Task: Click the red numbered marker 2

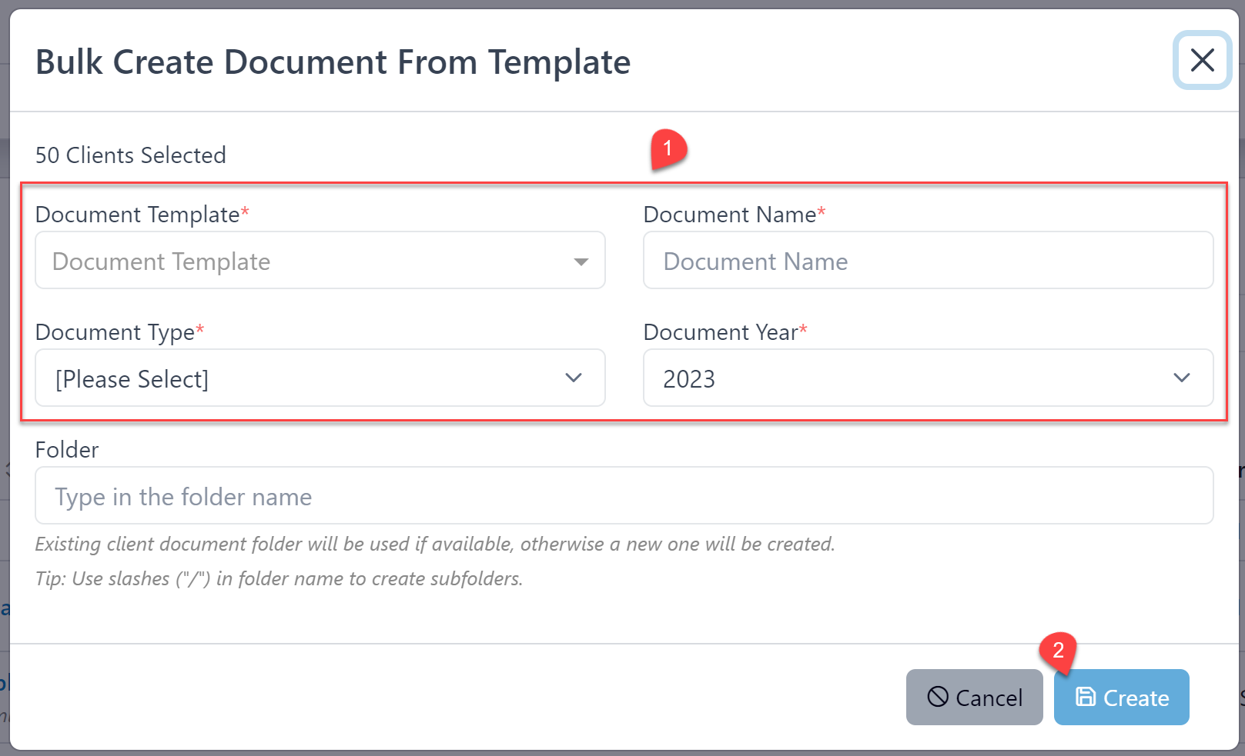Action: click(1059, 651)
